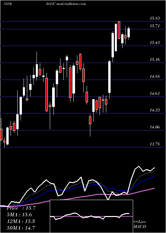Image resolution: width=166 pixels, height=233 pixels.
Task: Select the 14.61 price level label
Action: tap(155, 94)
